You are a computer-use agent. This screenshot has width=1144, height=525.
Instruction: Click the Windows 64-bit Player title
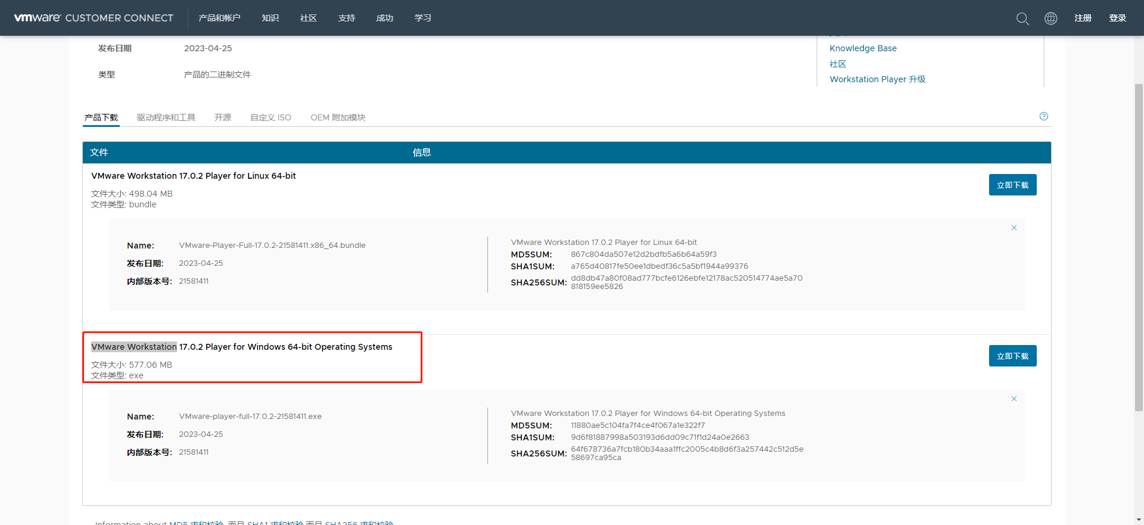(x=242, y=347)
